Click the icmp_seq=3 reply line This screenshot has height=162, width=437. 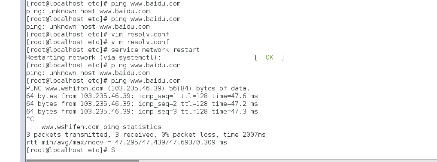(142, 111)
